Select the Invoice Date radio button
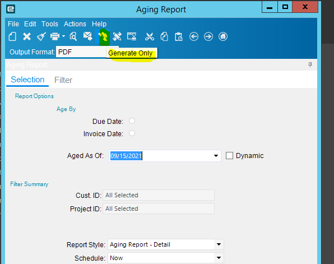The height and width of the screenshot is (264, 334). (132, 133)
